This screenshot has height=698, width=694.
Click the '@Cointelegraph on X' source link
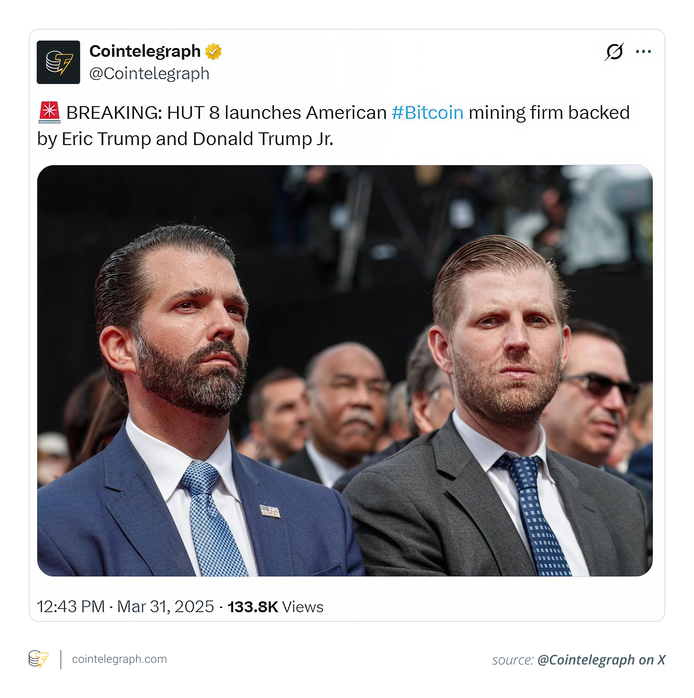601,660
